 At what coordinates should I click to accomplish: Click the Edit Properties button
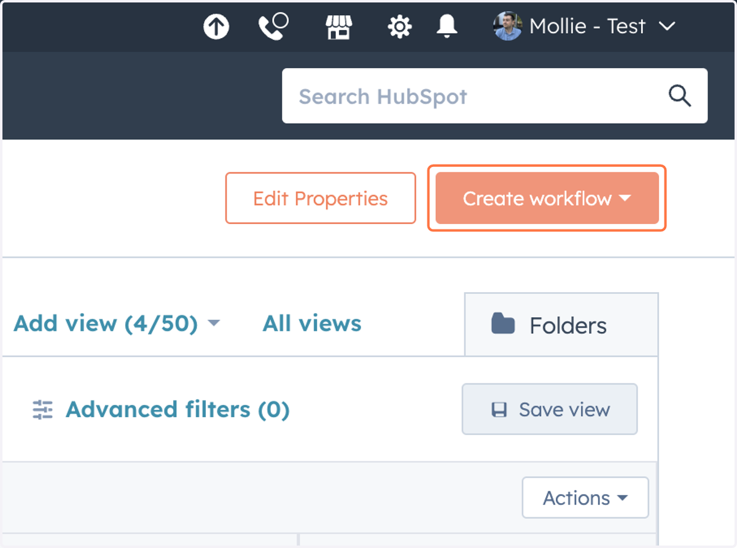[x=321, y=198]
